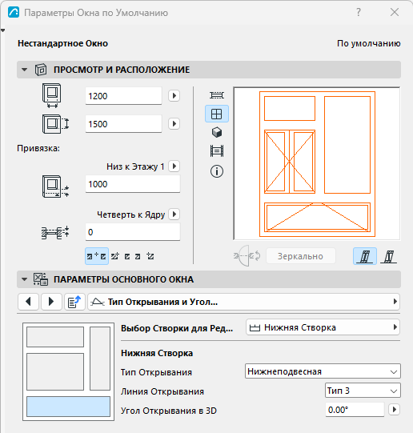Open the Тип Открывания и Угол page menu
The height and width of the screenshot is (433, 413).
click(244, 302)
